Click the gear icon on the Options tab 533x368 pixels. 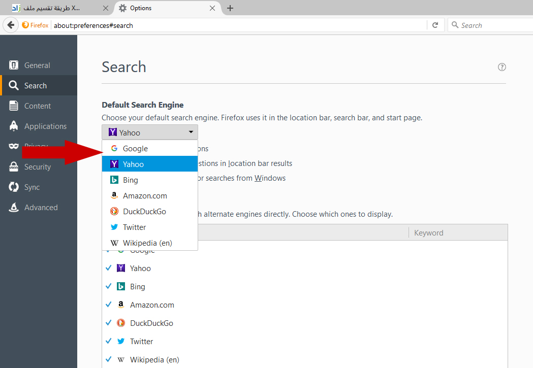123,8
